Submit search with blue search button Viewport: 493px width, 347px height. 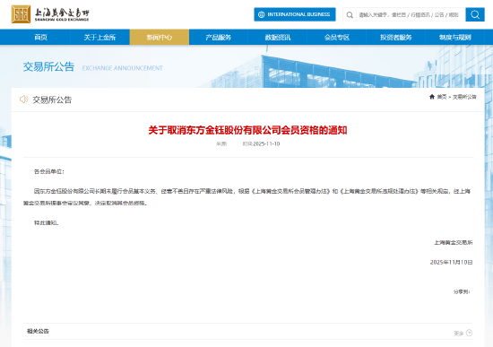(x=475, y=14)
